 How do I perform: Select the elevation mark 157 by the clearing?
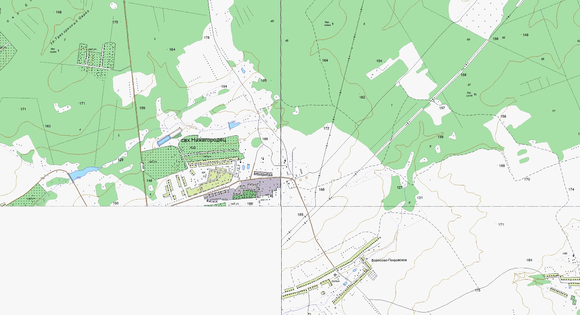tap(442, 107)
